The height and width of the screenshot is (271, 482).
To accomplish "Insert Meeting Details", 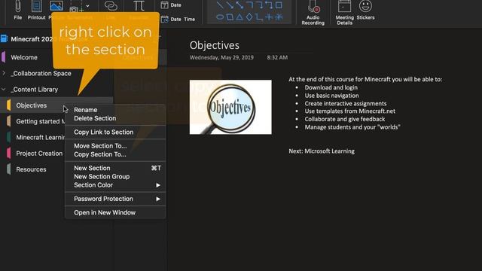I will [x=344, y=12].
